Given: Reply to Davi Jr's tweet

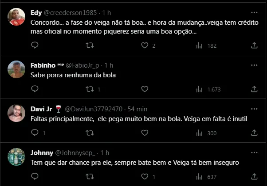Looking at the screenshot, I should tap(34, 133).
